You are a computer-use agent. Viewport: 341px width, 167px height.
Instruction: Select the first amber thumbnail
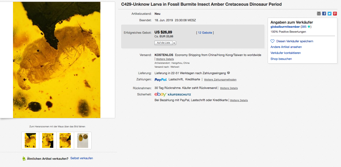coord(30,141)
